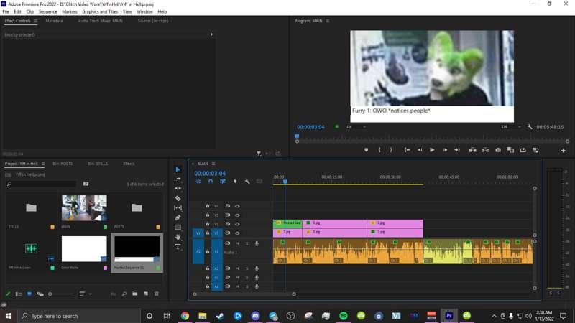The image size is (575, 323).
Task: Open Program monitor settings wrench
Action: click(x=530, y=127)
